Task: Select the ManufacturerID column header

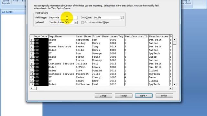Action: coord(136,36)
